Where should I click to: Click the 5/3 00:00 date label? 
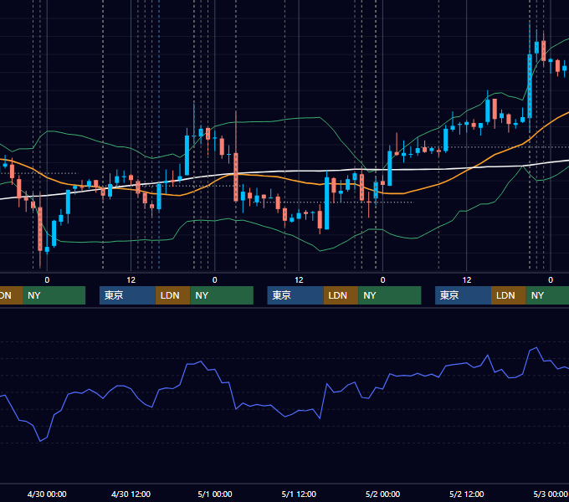tap(550, 494)
